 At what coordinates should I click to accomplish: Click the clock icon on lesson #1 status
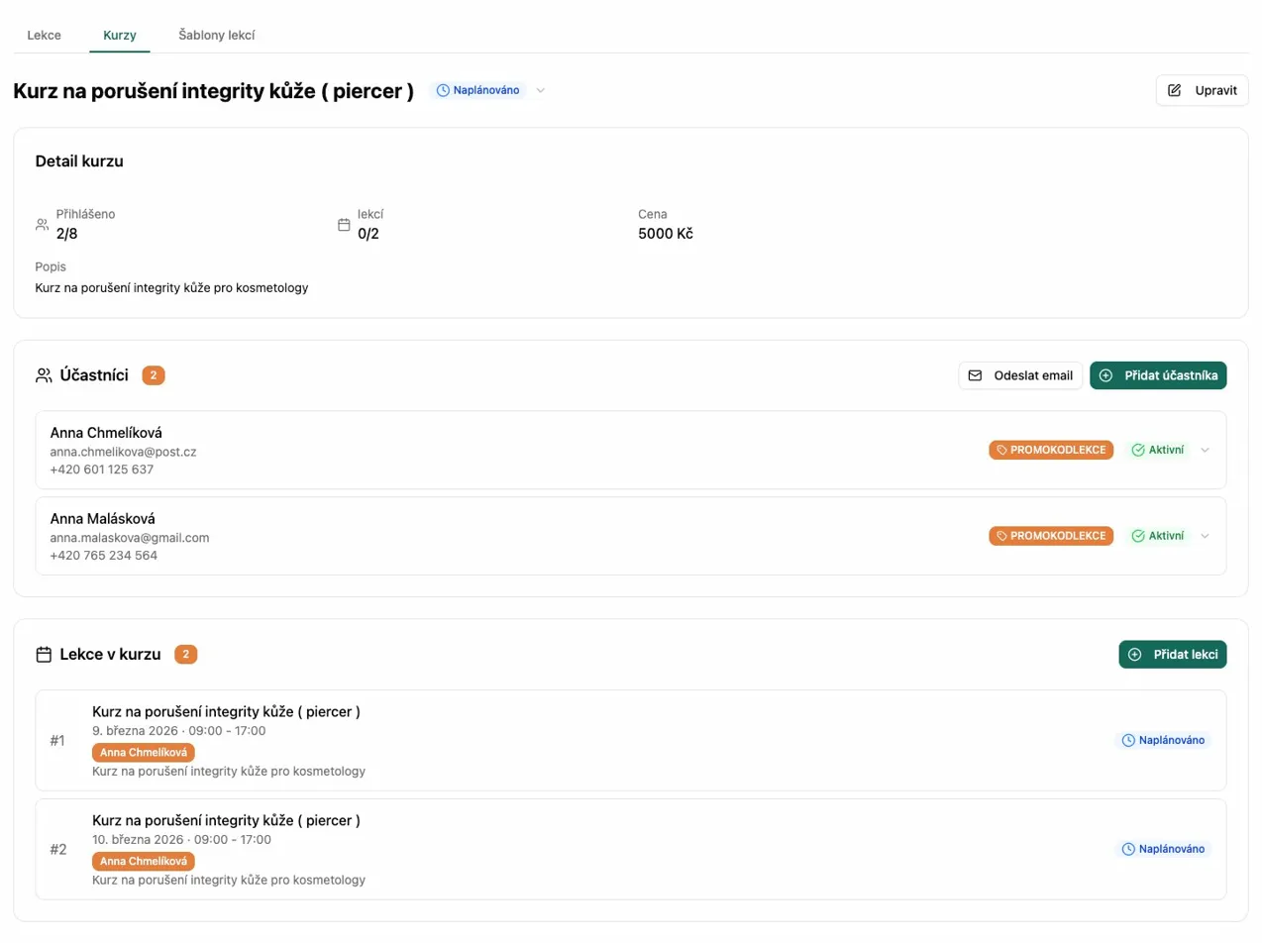(1127, 740)
